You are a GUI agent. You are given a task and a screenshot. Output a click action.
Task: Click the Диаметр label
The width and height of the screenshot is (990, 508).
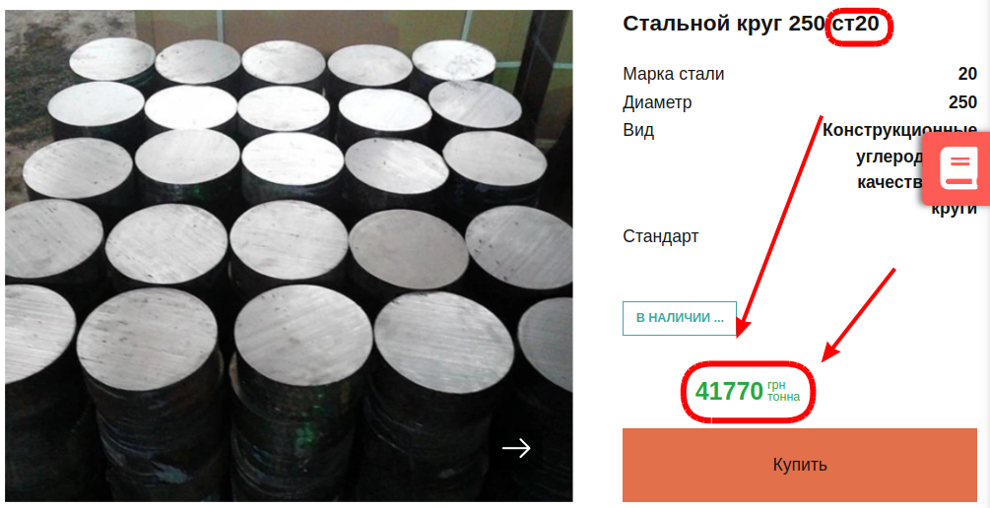click(657, 102)
